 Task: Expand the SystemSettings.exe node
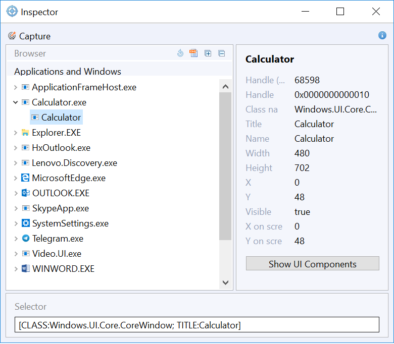16,223
